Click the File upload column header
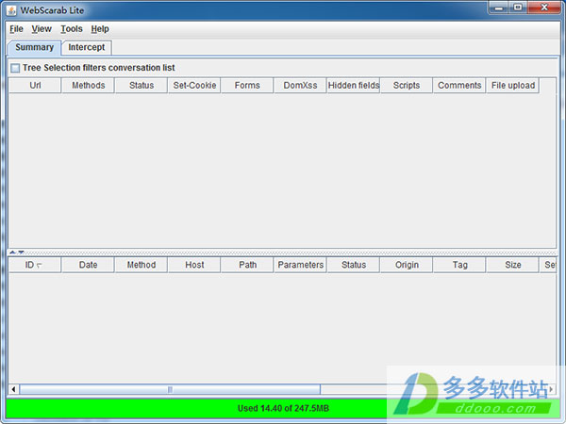This screenshot has height=424, width=566. tap(512, 86)
